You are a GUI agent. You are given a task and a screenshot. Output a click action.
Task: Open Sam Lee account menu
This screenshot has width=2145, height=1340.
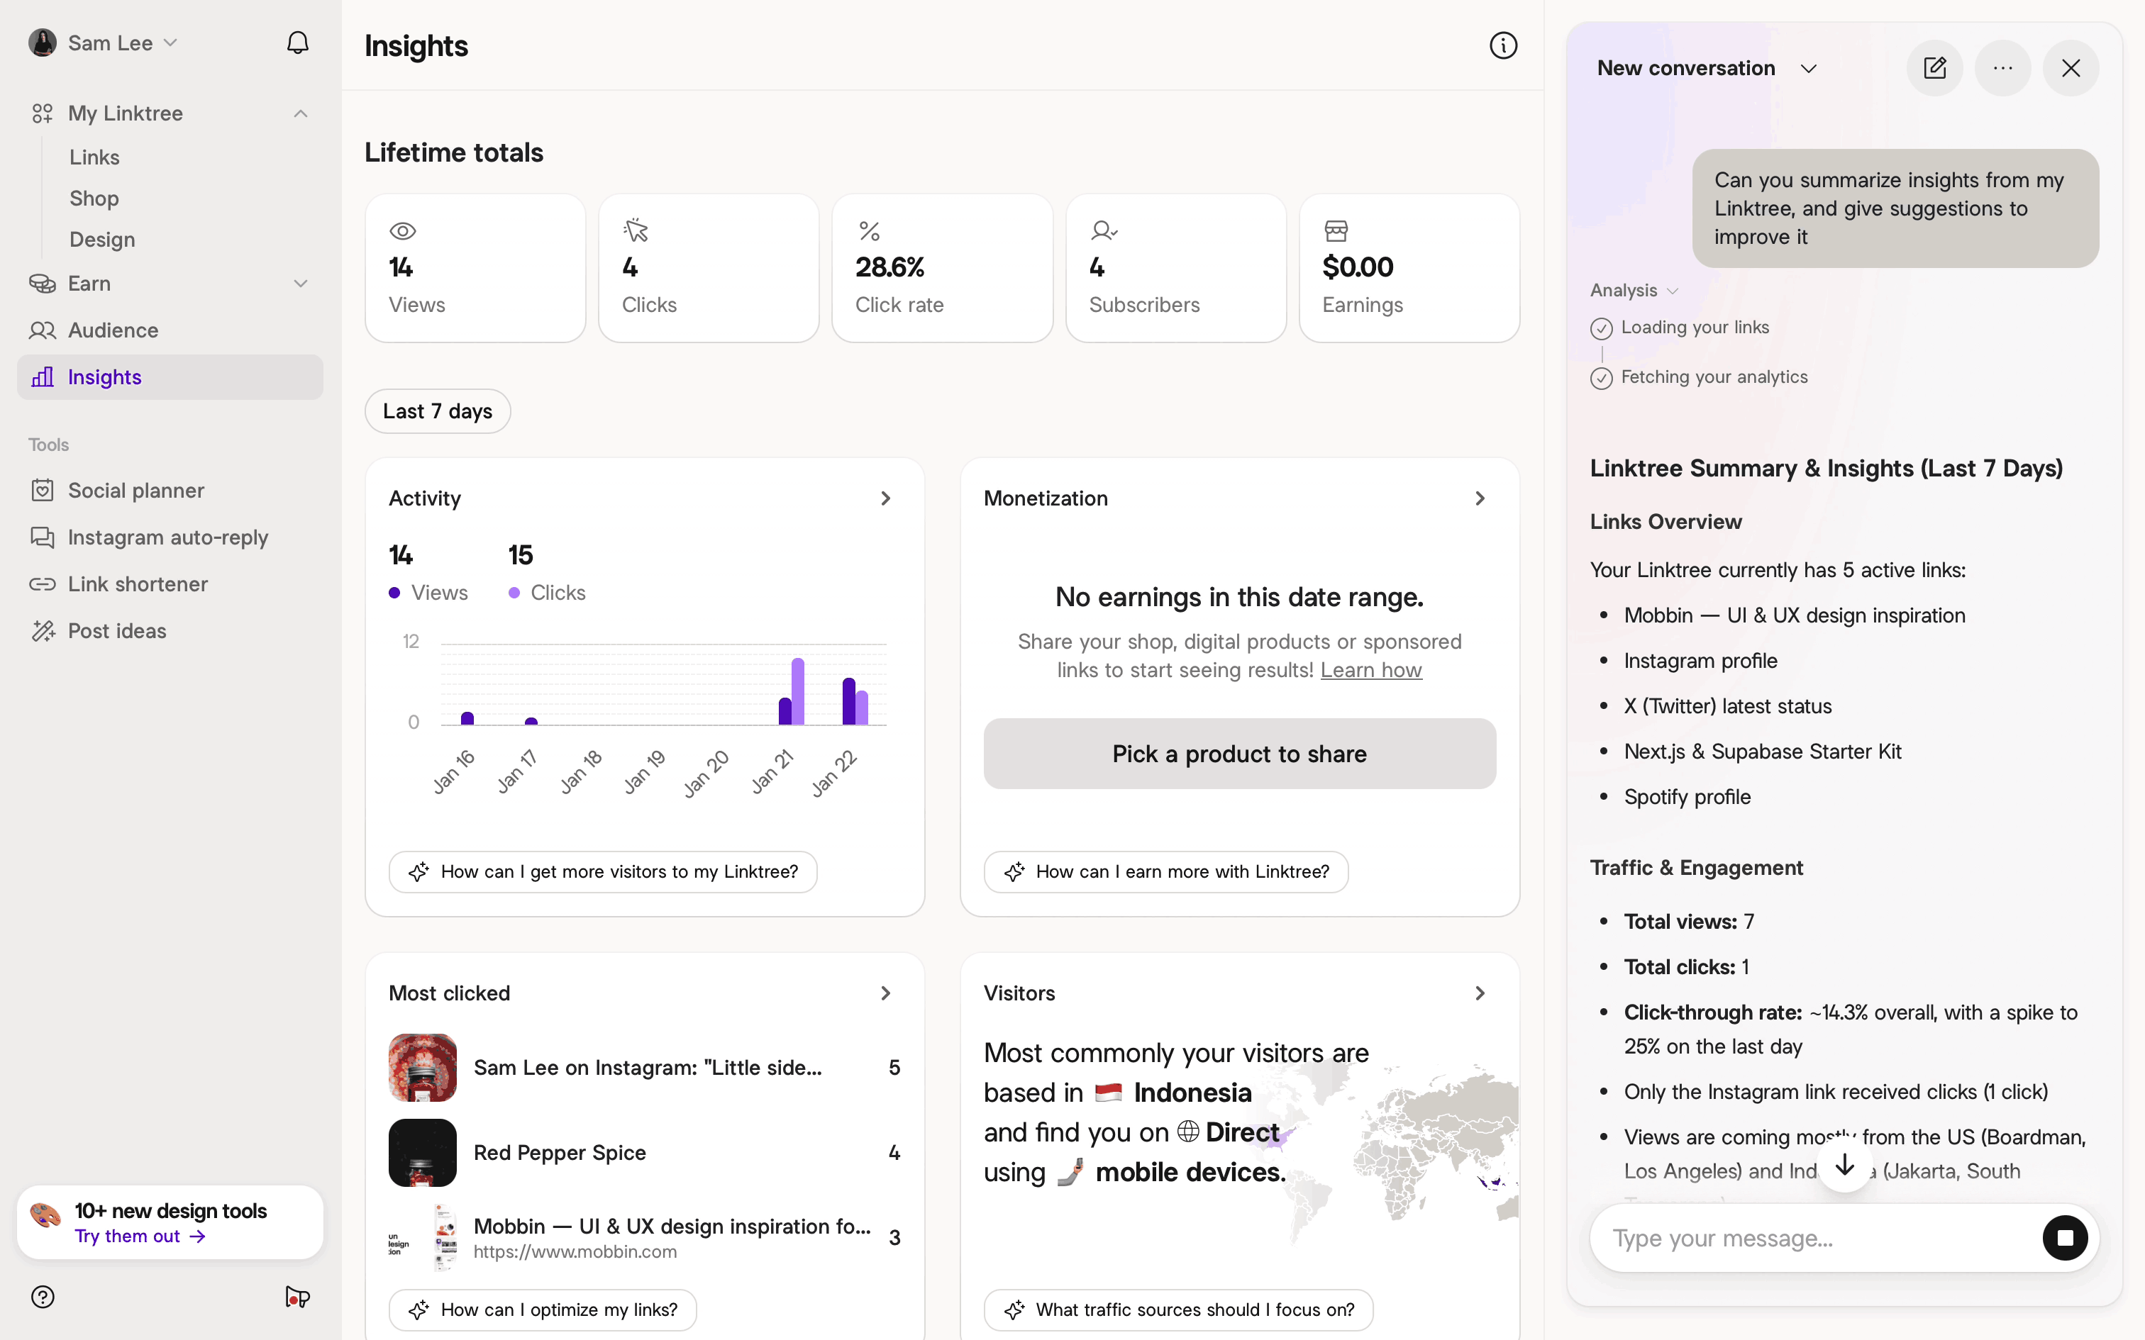coord(104,43)
